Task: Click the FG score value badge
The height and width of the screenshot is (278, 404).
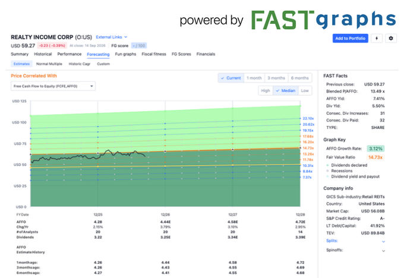Action: (139, 46)
